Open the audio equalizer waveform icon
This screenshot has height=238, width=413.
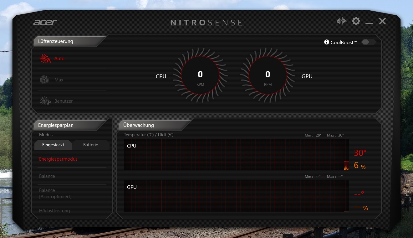pos(341,21)
